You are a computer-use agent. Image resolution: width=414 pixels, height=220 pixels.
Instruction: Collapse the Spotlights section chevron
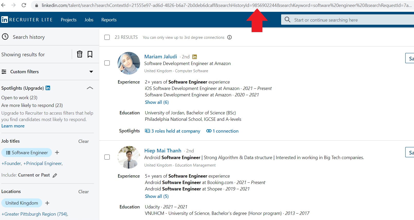tap(90, 88)
